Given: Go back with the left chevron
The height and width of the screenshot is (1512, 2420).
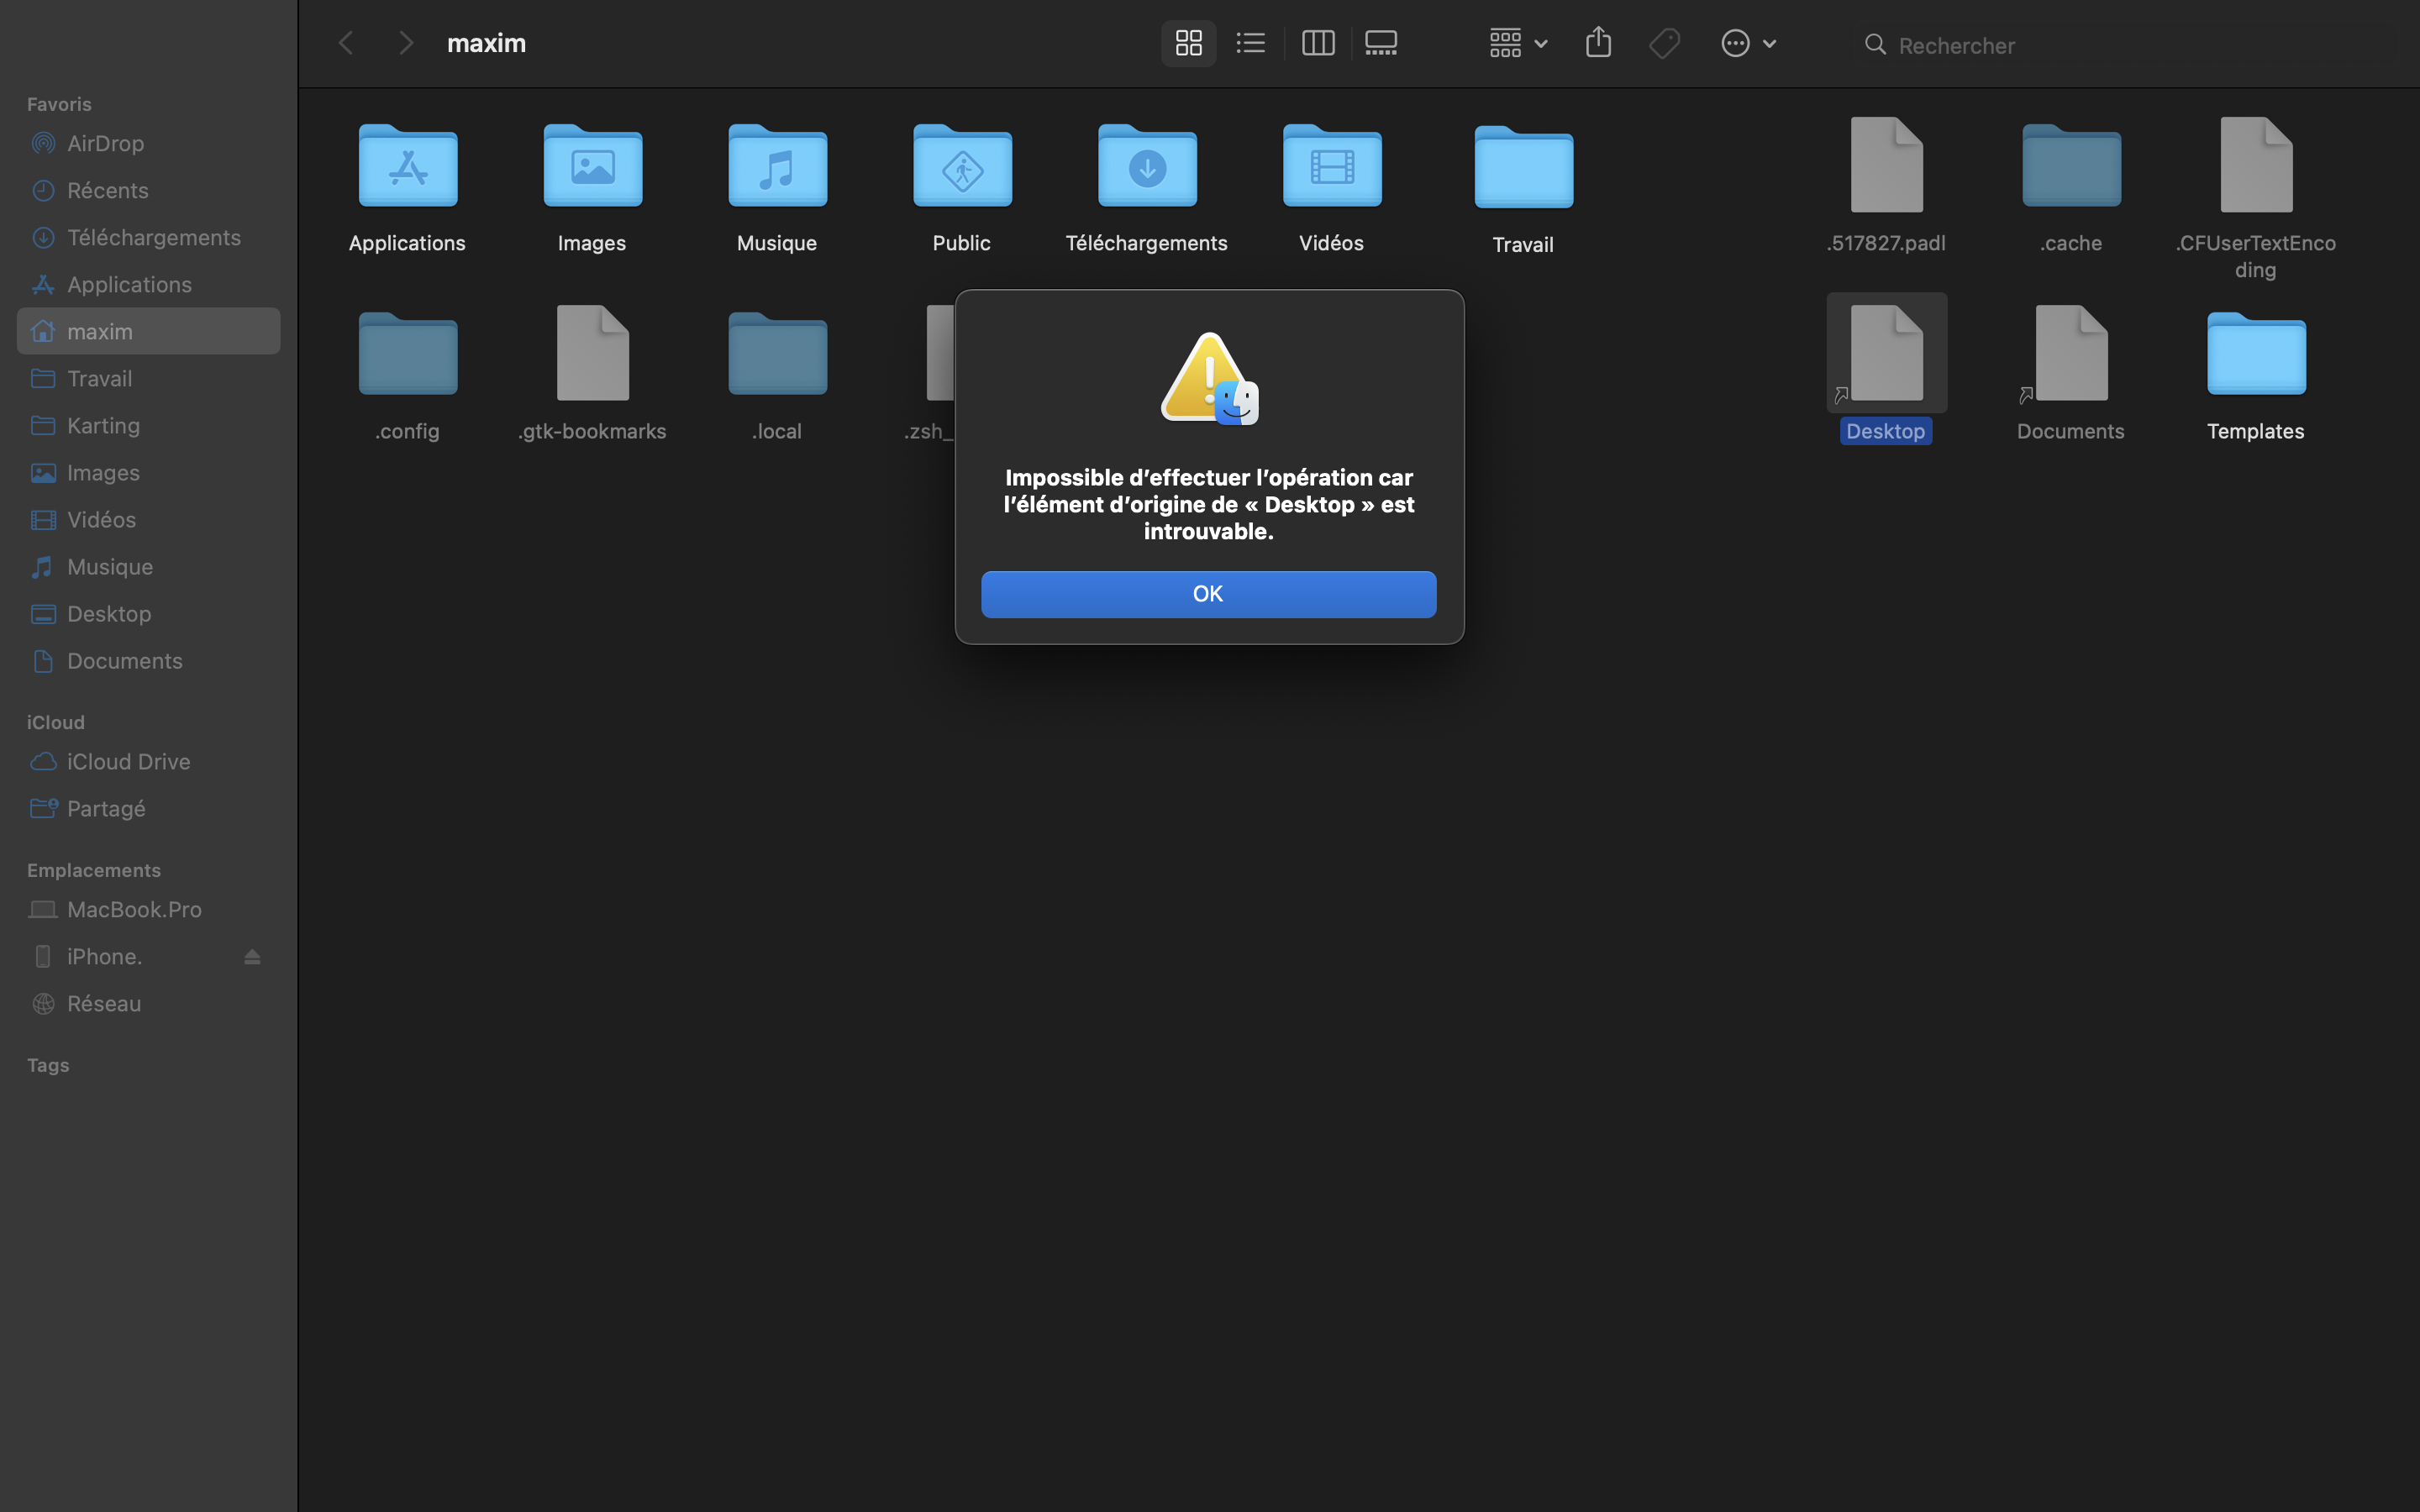Looking at the screenshot, I should click(346, 43).
